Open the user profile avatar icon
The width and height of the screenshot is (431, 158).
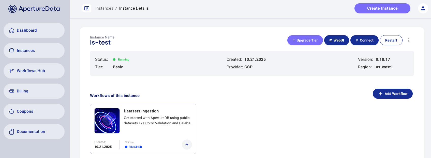point(423,8)
